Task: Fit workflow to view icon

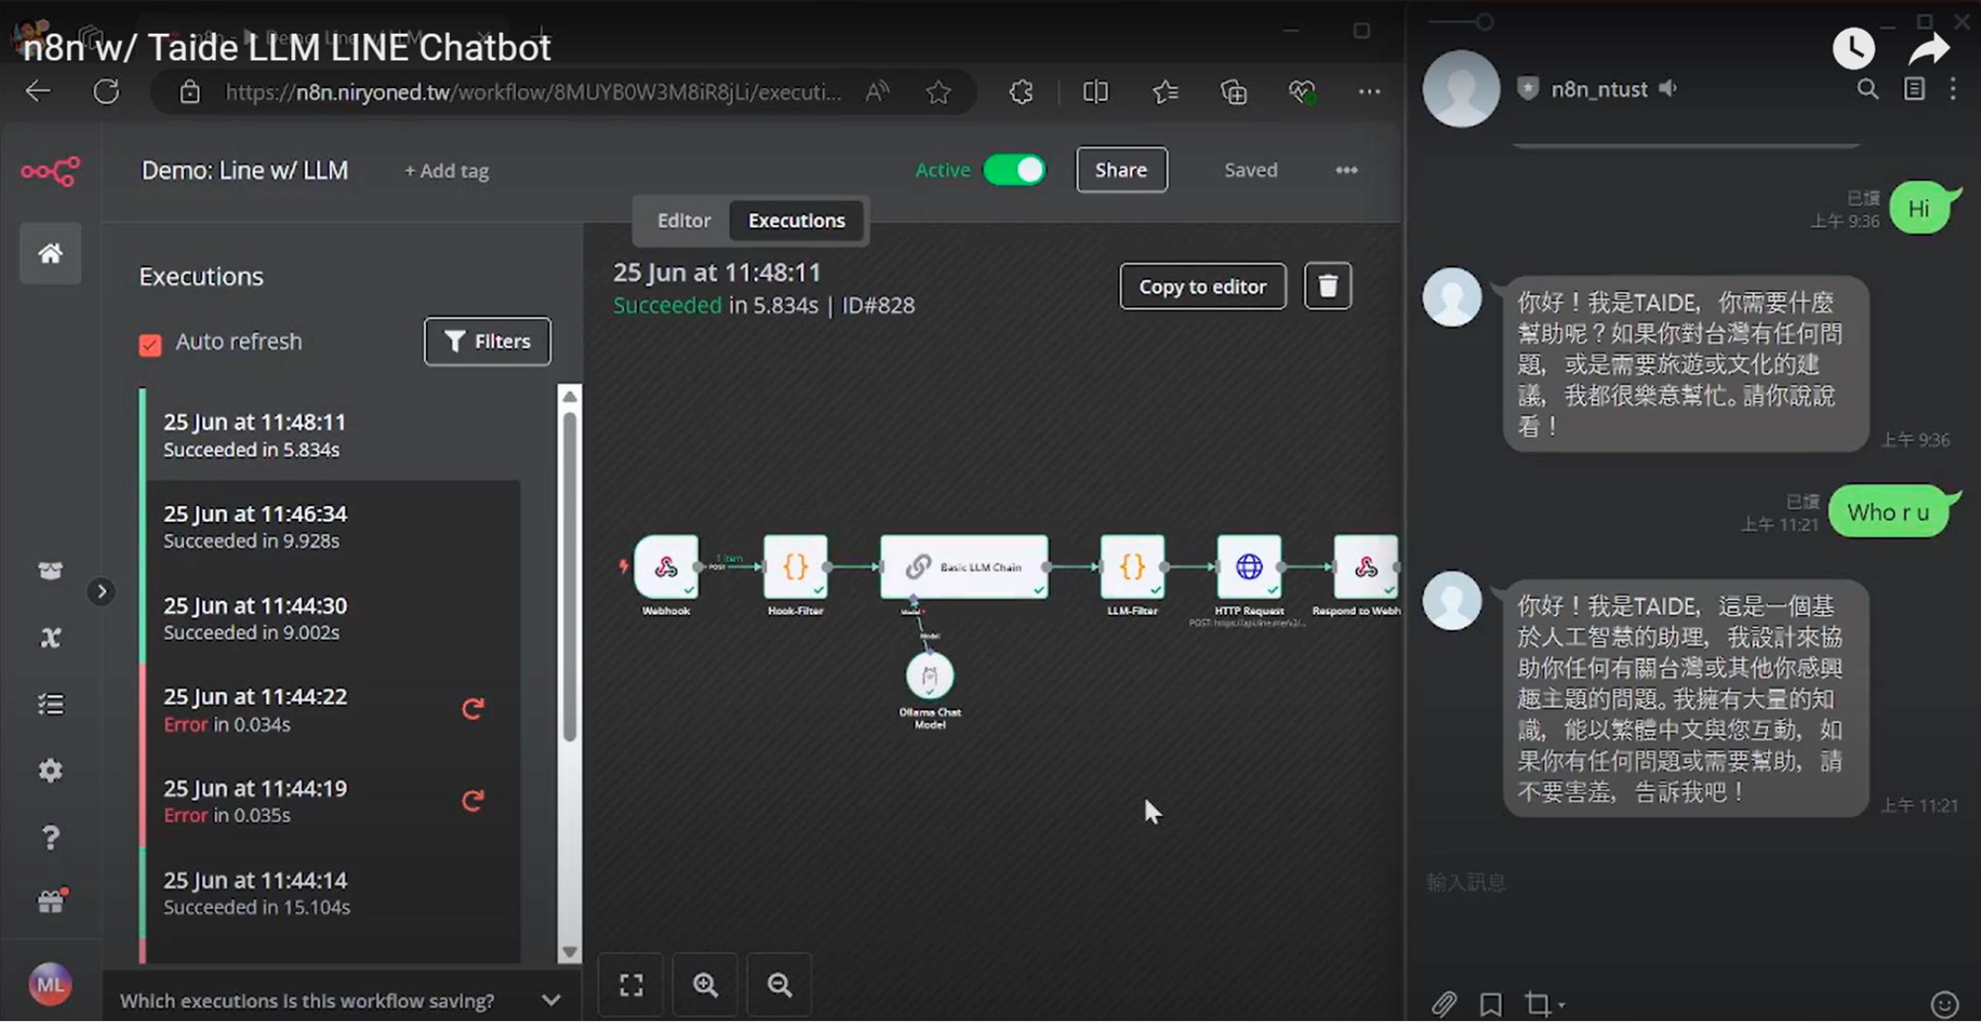Action: [631, 984]
